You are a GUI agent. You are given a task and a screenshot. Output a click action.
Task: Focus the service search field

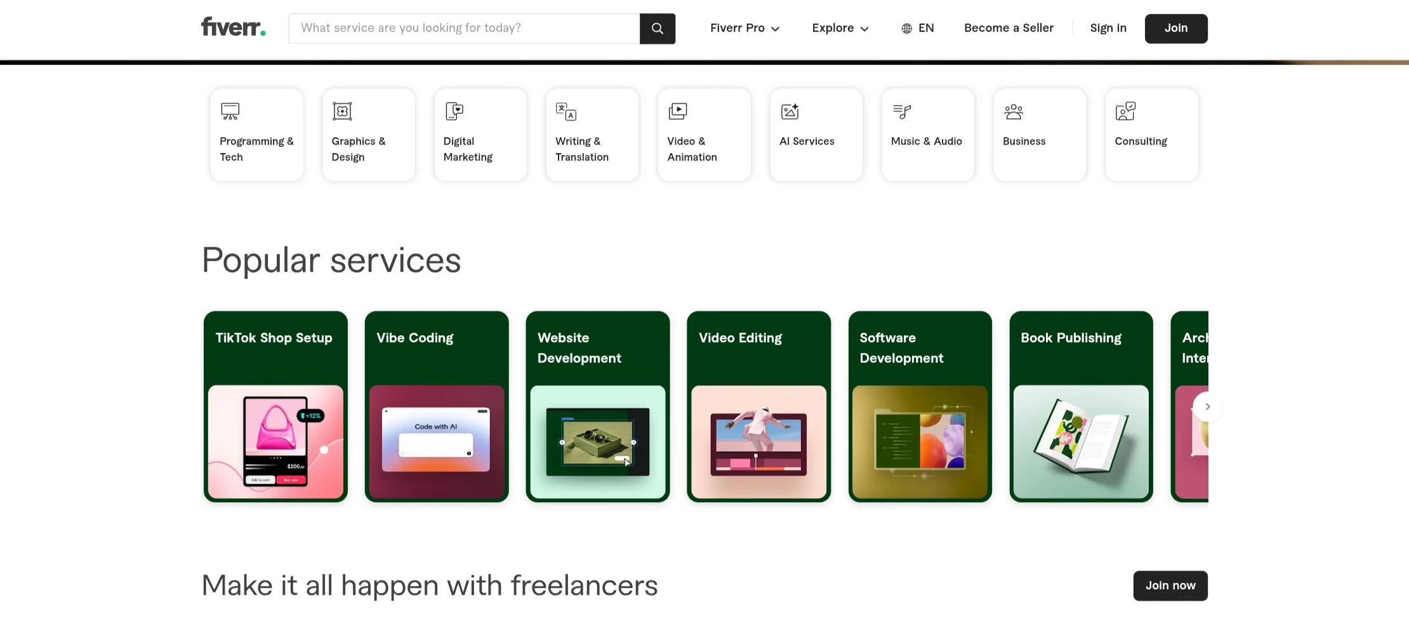tap(464, 29)
